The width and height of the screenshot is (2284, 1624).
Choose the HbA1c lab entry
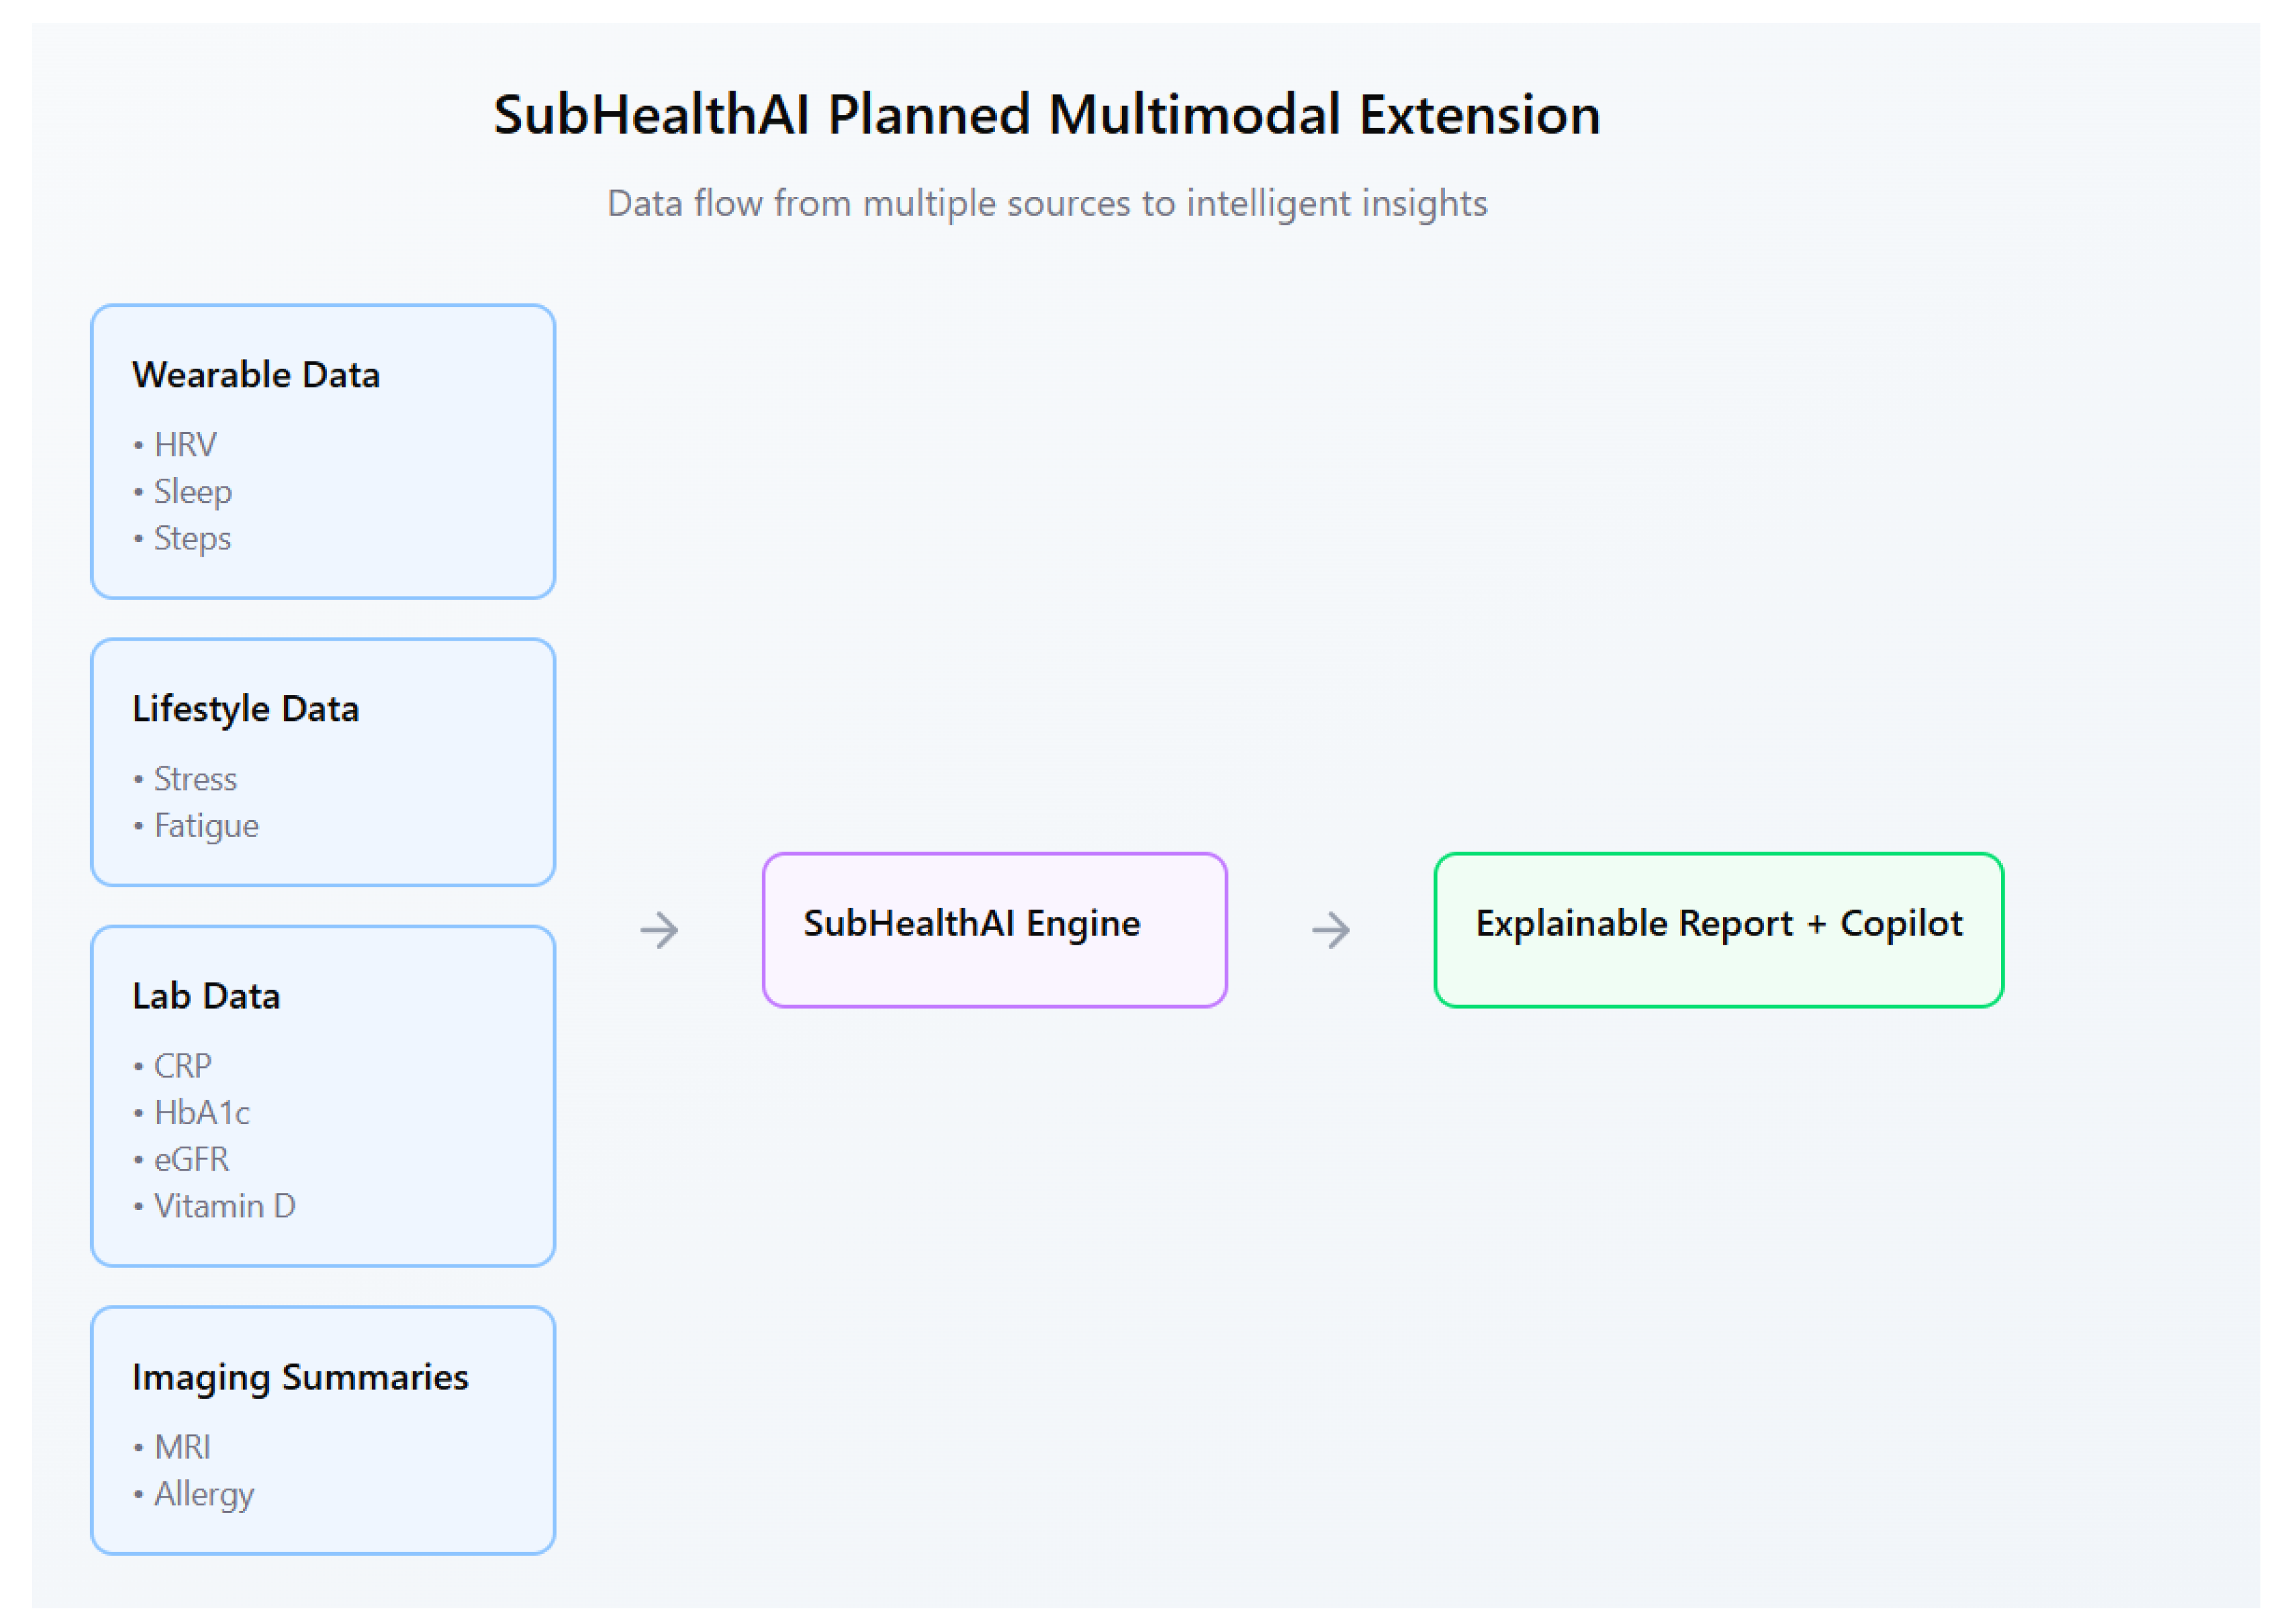pos(202,1113)
